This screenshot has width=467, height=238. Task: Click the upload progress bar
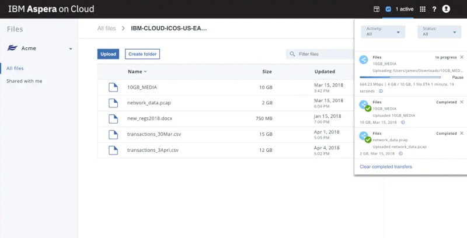coord(400,78)
